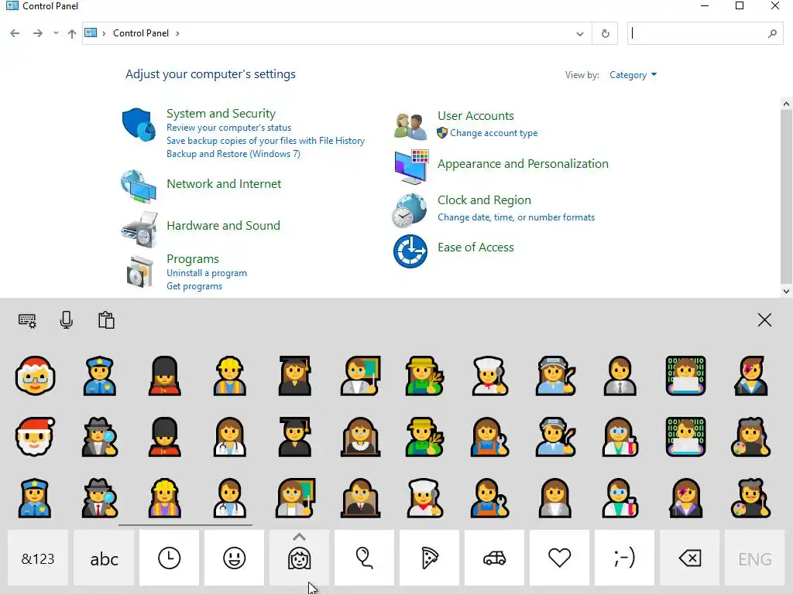Insert the woman cook emoji in bottom row

pos(425,498)
